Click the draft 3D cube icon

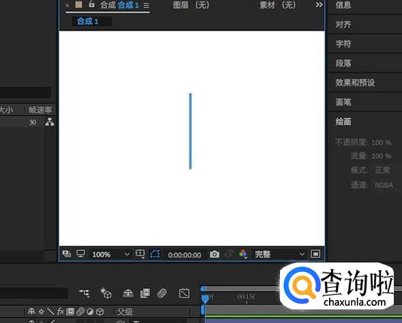[x=106, y=293]
